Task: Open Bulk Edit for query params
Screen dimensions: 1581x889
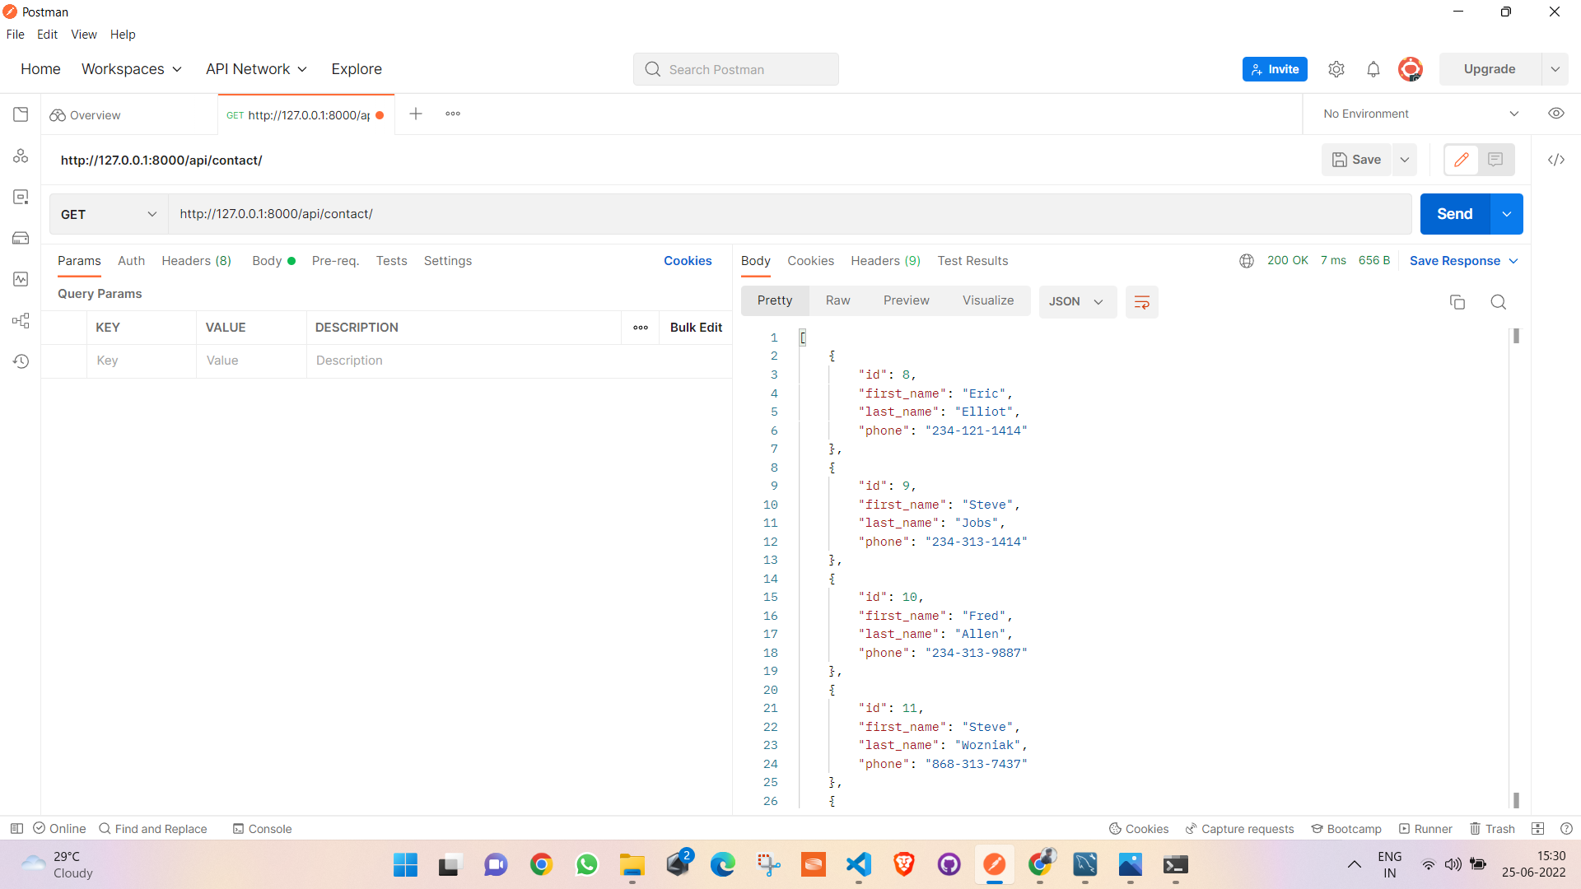Action: (x=696, y=327)
